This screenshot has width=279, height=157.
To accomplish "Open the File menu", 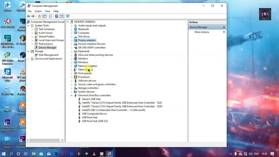I will point(30,11).
